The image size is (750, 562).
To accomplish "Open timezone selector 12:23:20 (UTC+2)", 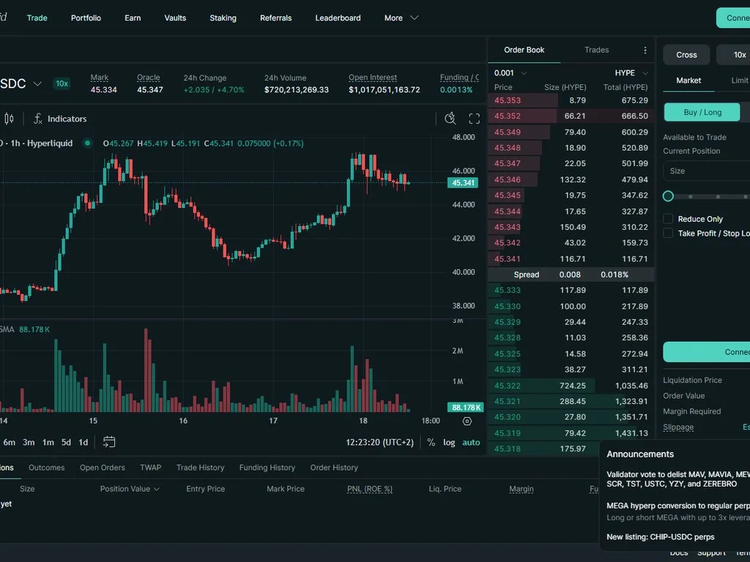I will point(380,443).
